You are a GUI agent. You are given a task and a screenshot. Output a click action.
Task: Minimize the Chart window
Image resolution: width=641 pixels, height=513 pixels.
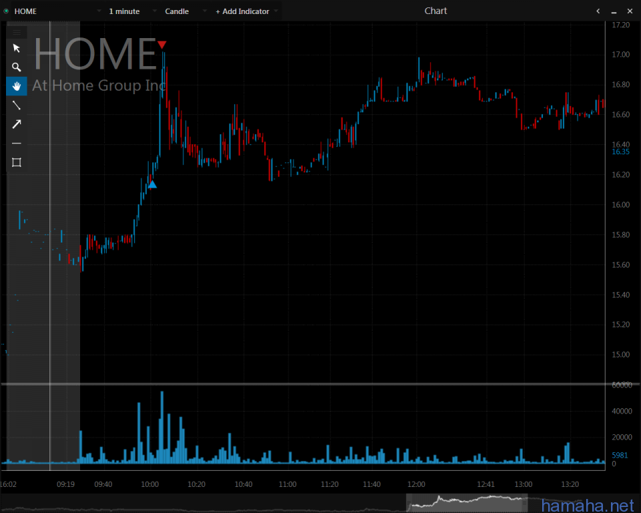pyautogui.click(x=614, y=12)
